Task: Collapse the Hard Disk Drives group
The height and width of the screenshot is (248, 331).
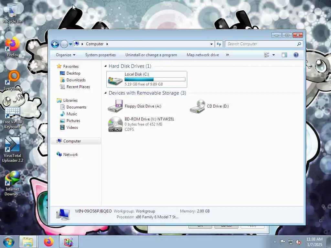Action: tap(105, 66)
